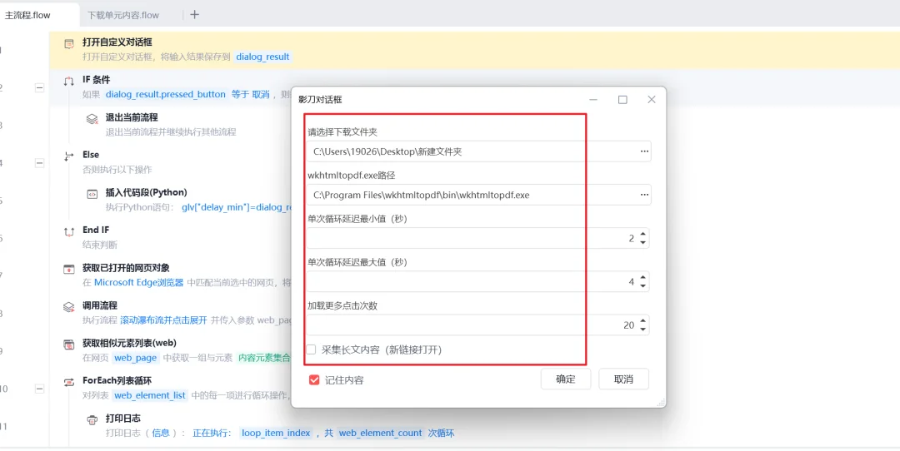900x451 pixels.
Task: Click the 等于 取消 condition tag
Action: [250, 95]
